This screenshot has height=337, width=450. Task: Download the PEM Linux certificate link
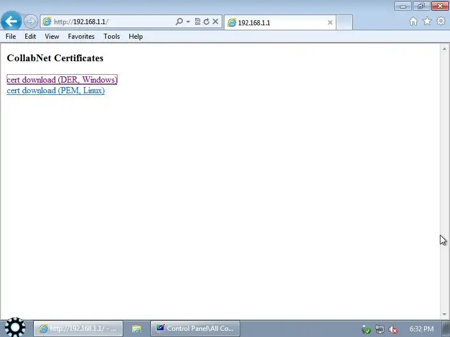tap(56, 90)
